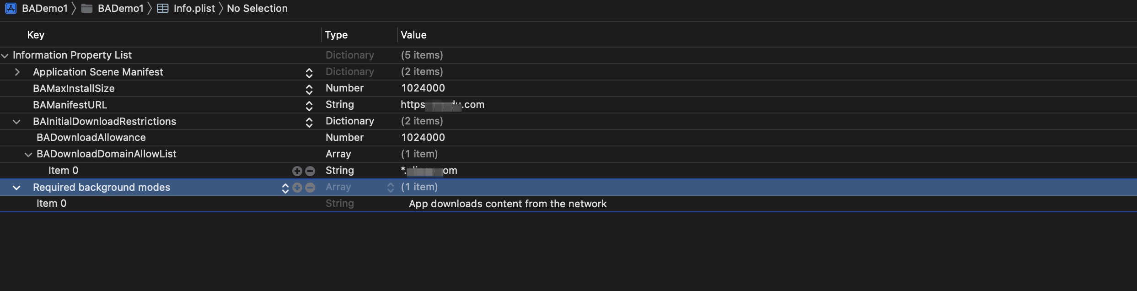Image resolution: width=1137 pixels, height=291 pixels.
Task: Click the BADemo1 folder icon in breadcrumb
Action: [x=87, y=8]
